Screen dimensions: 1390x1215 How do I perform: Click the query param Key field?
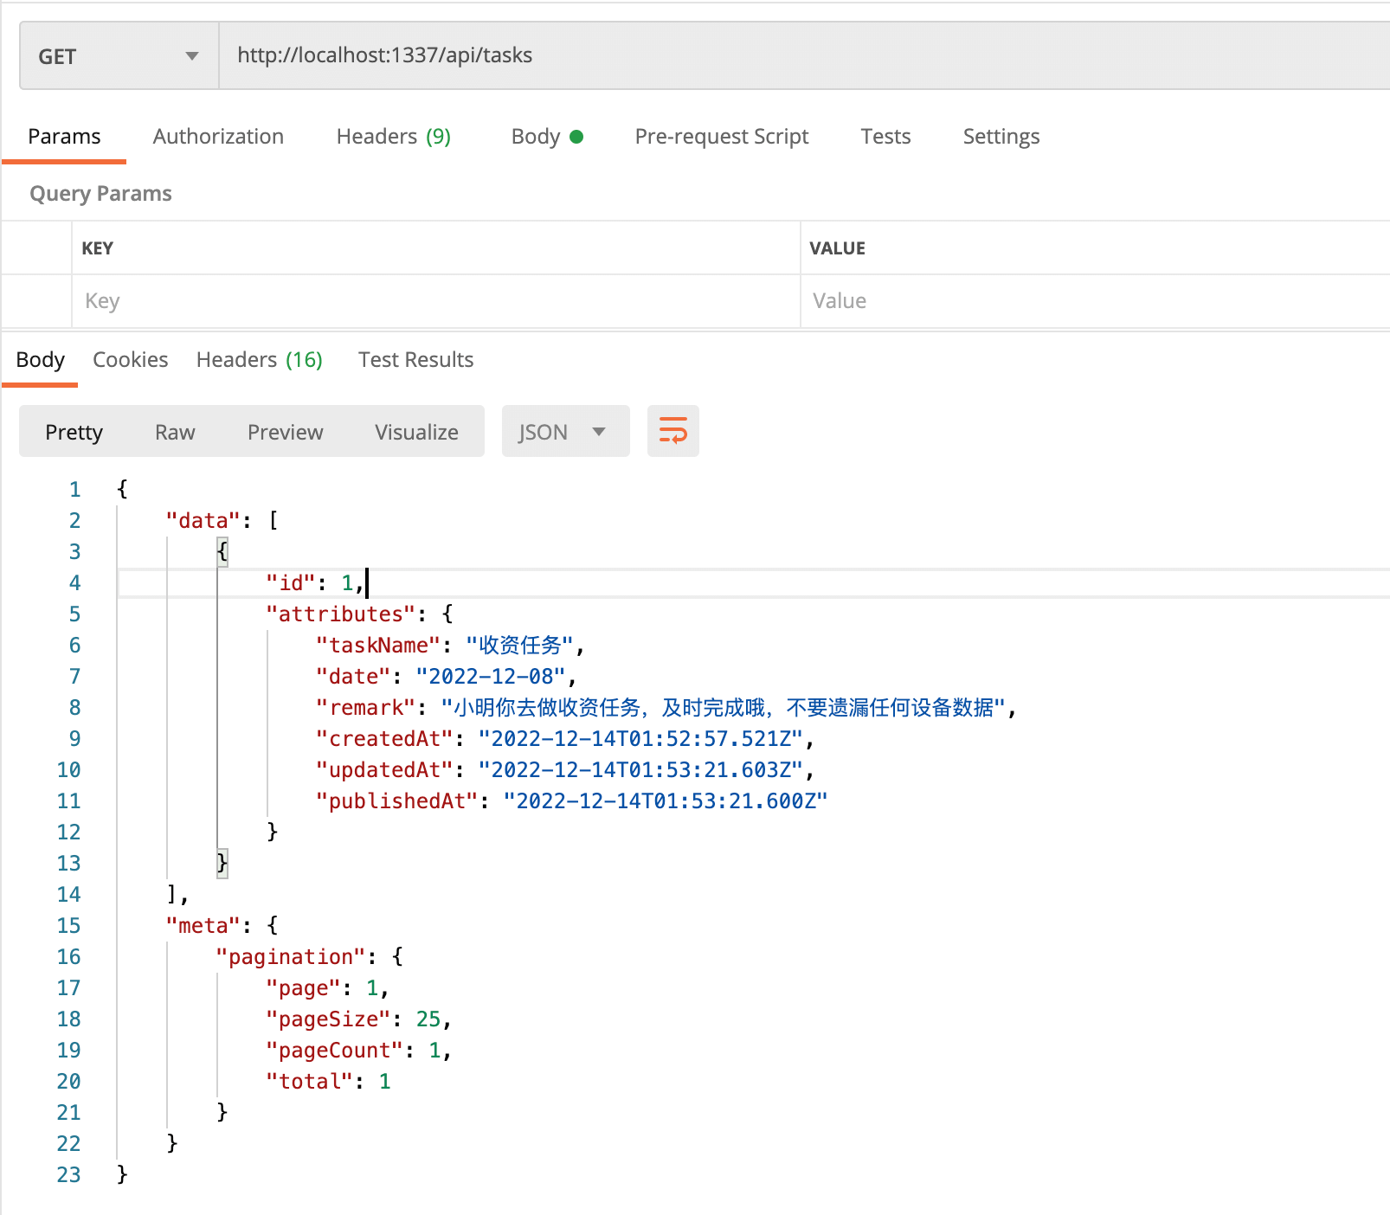tap(436, 301)
